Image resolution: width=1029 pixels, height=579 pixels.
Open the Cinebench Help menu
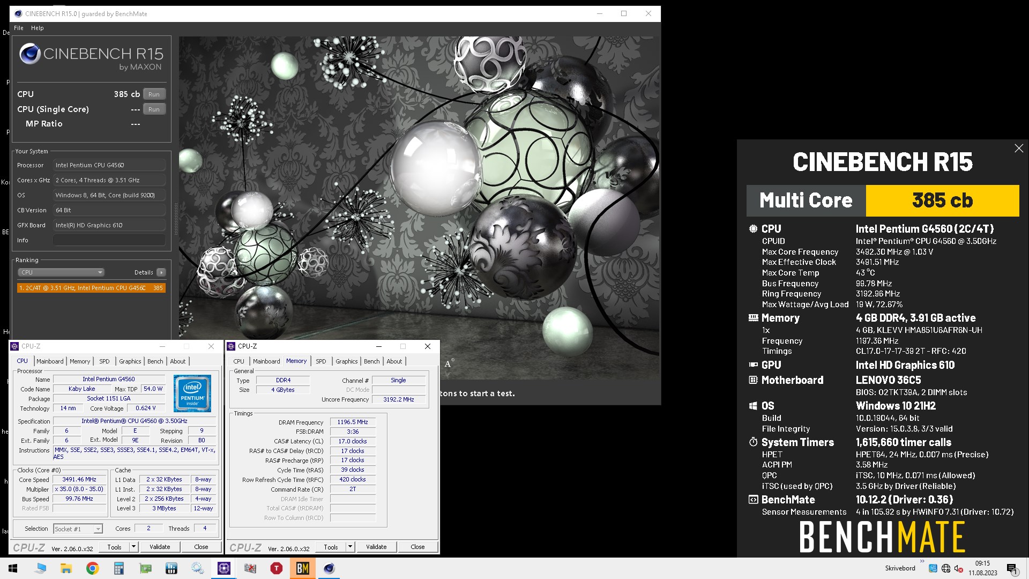[38, 28]
